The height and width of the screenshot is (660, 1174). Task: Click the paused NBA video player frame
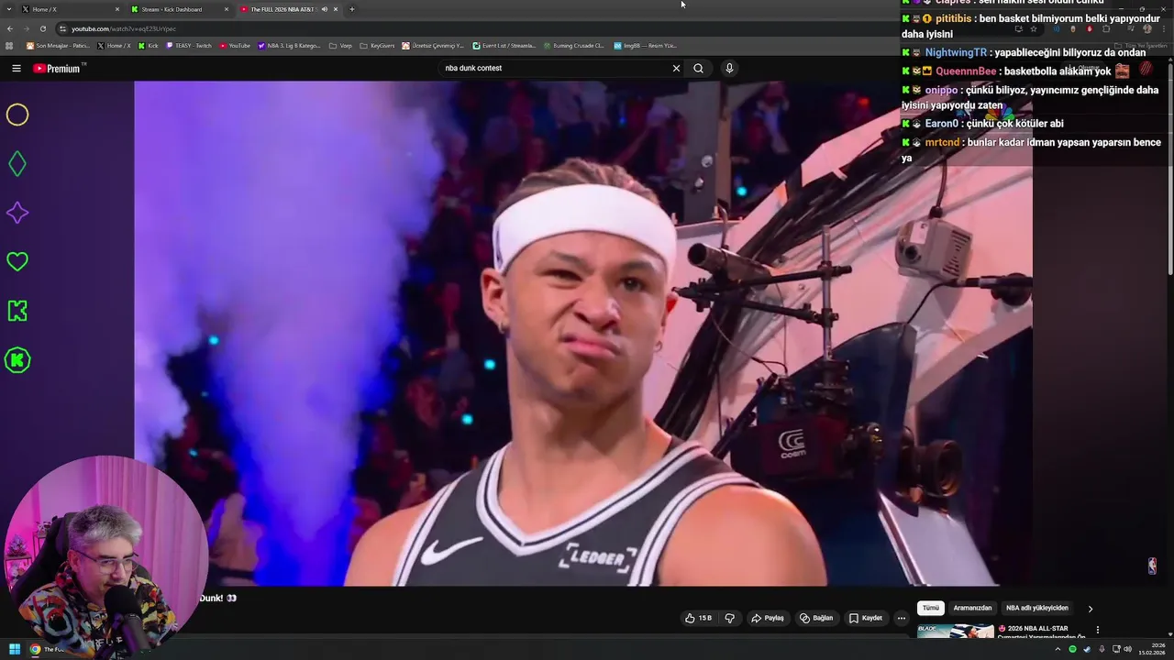click(583, 333)
